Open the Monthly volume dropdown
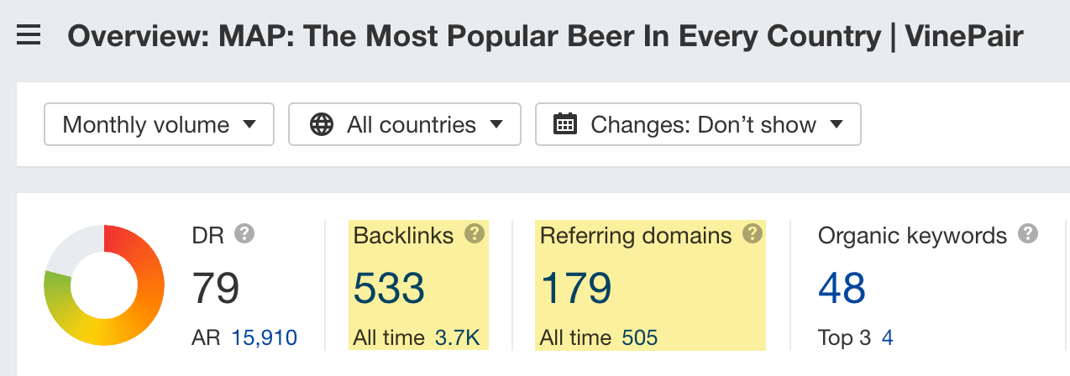1070x376 pixels. (159, 125)
